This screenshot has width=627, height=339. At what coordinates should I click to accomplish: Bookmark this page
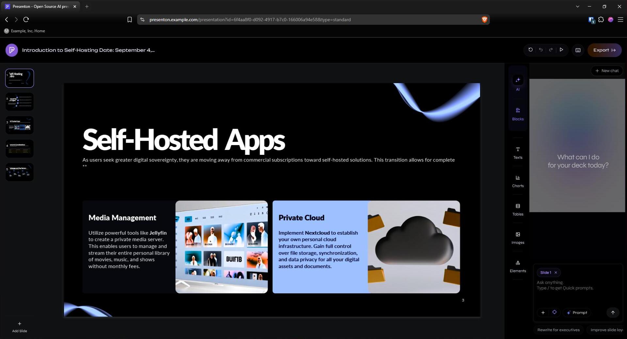[x=130, y=20]
